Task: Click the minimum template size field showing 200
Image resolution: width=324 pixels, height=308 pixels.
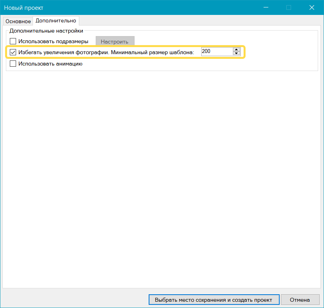Action: [216, 51]
